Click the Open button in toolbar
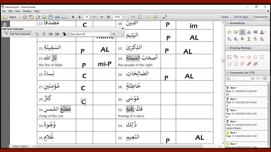271x152 pixels. [10, 17]
